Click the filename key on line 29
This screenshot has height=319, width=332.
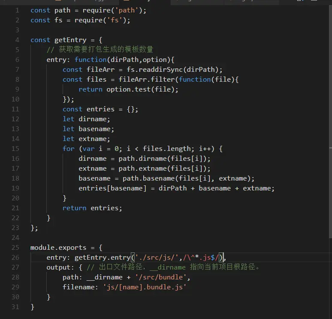pos(78,287)
